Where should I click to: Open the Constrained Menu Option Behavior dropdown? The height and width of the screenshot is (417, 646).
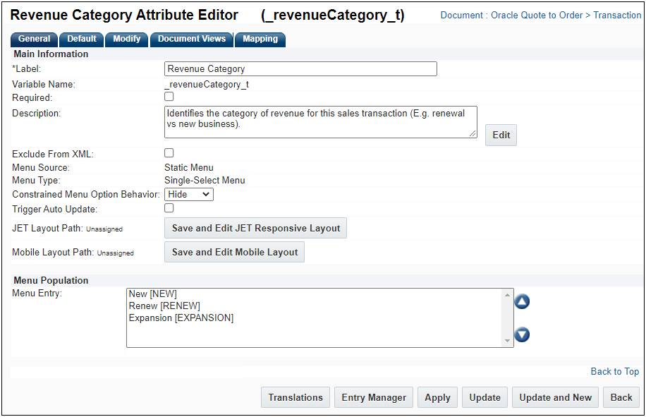[x=188, y=194]
